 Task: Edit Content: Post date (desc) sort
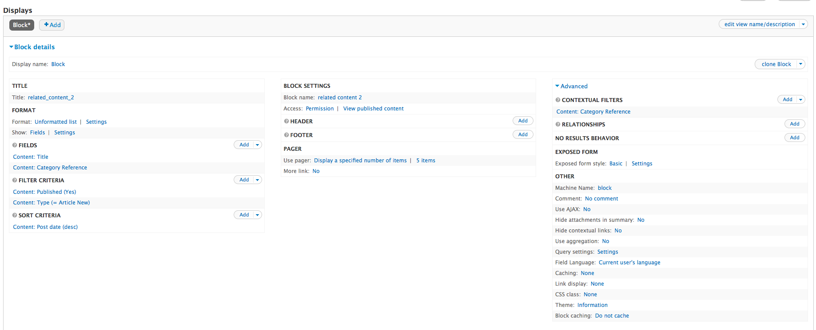[x=45, y=227]
